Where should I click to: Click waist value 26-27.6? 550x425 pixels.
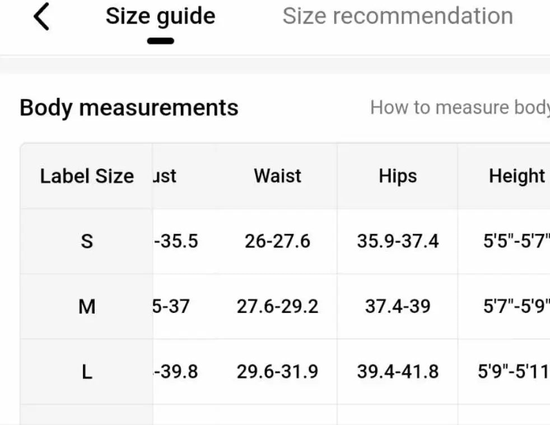point(277,241)
